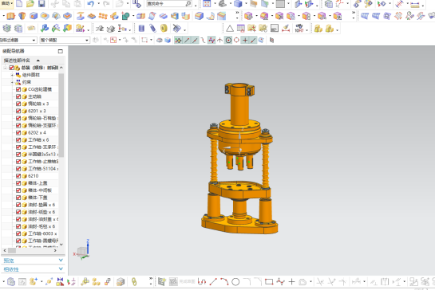The height and width of the screenshot is (290, 435).
Task: Select the Extrude feature icon
Action: 11,16
